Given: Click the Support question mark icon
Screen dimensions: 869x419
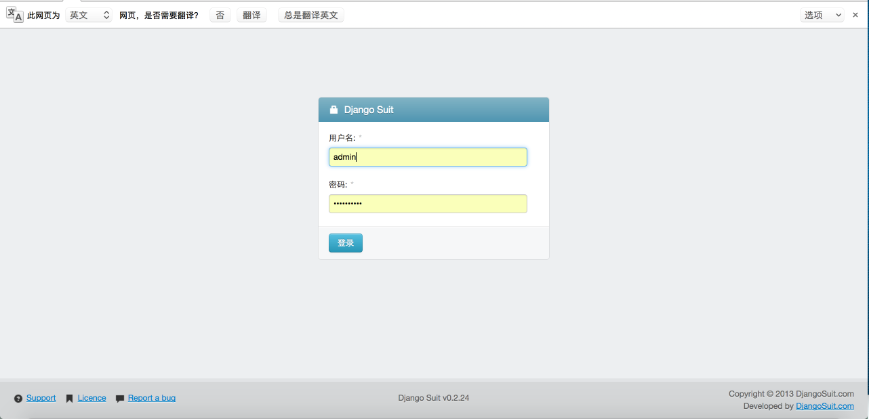Looking at the screenshot, I should click(18, 399).
